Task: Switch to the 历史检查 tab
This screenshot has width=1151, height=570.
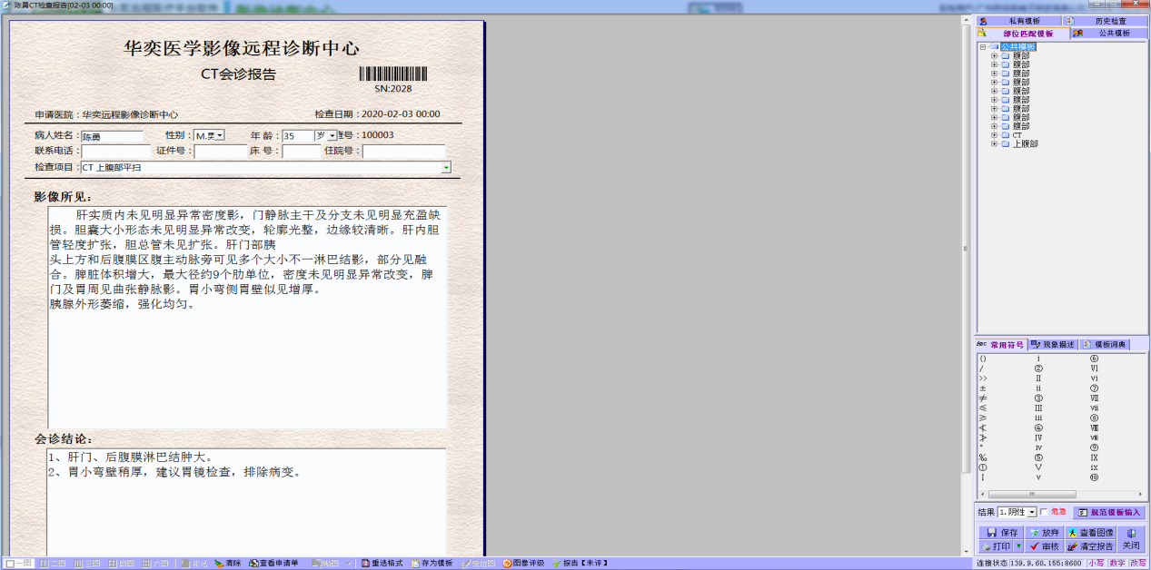Action: click(x=1103, y=21)
